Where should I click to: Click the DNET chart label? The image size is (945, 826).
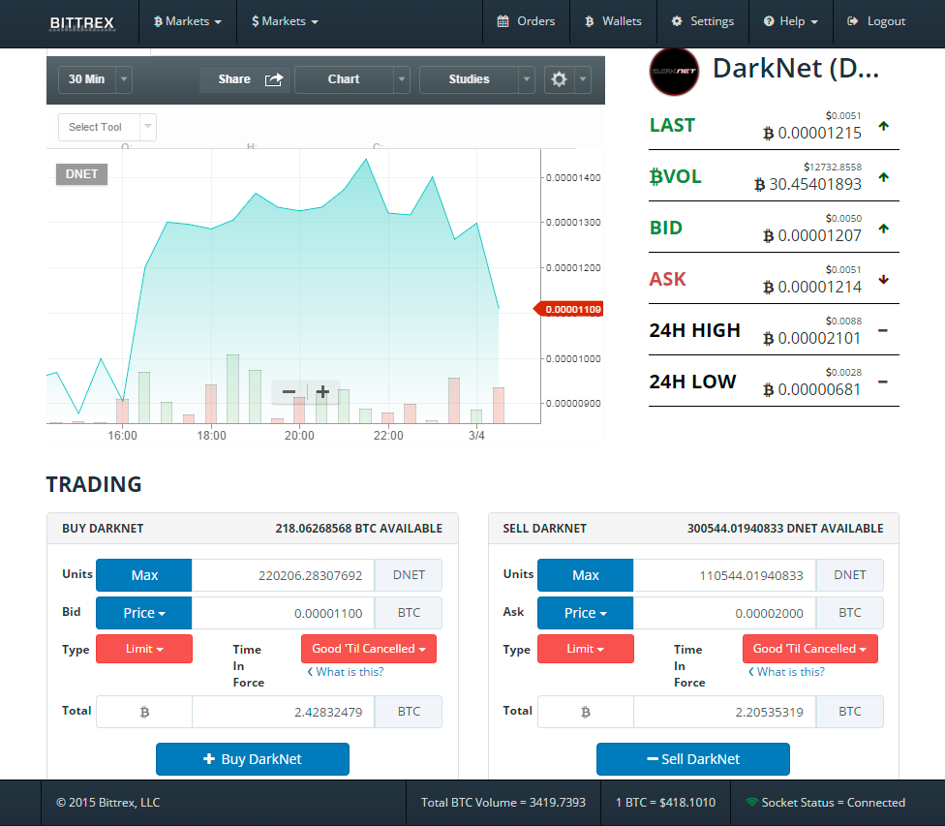82,174
